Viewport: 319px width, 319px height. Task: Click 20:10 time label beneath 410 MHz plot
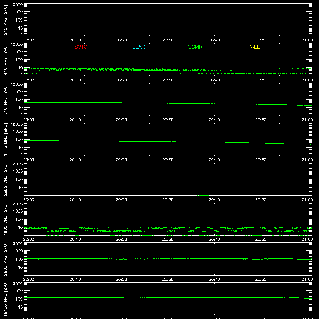[75, 80]
